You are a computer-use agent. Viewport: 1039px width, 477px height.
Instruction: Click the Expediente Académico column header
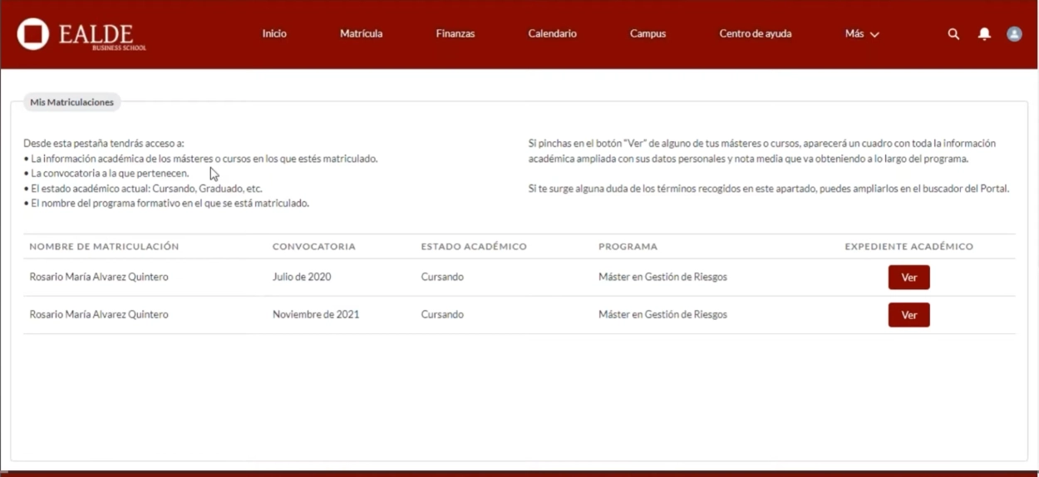(x=909, y=247)
